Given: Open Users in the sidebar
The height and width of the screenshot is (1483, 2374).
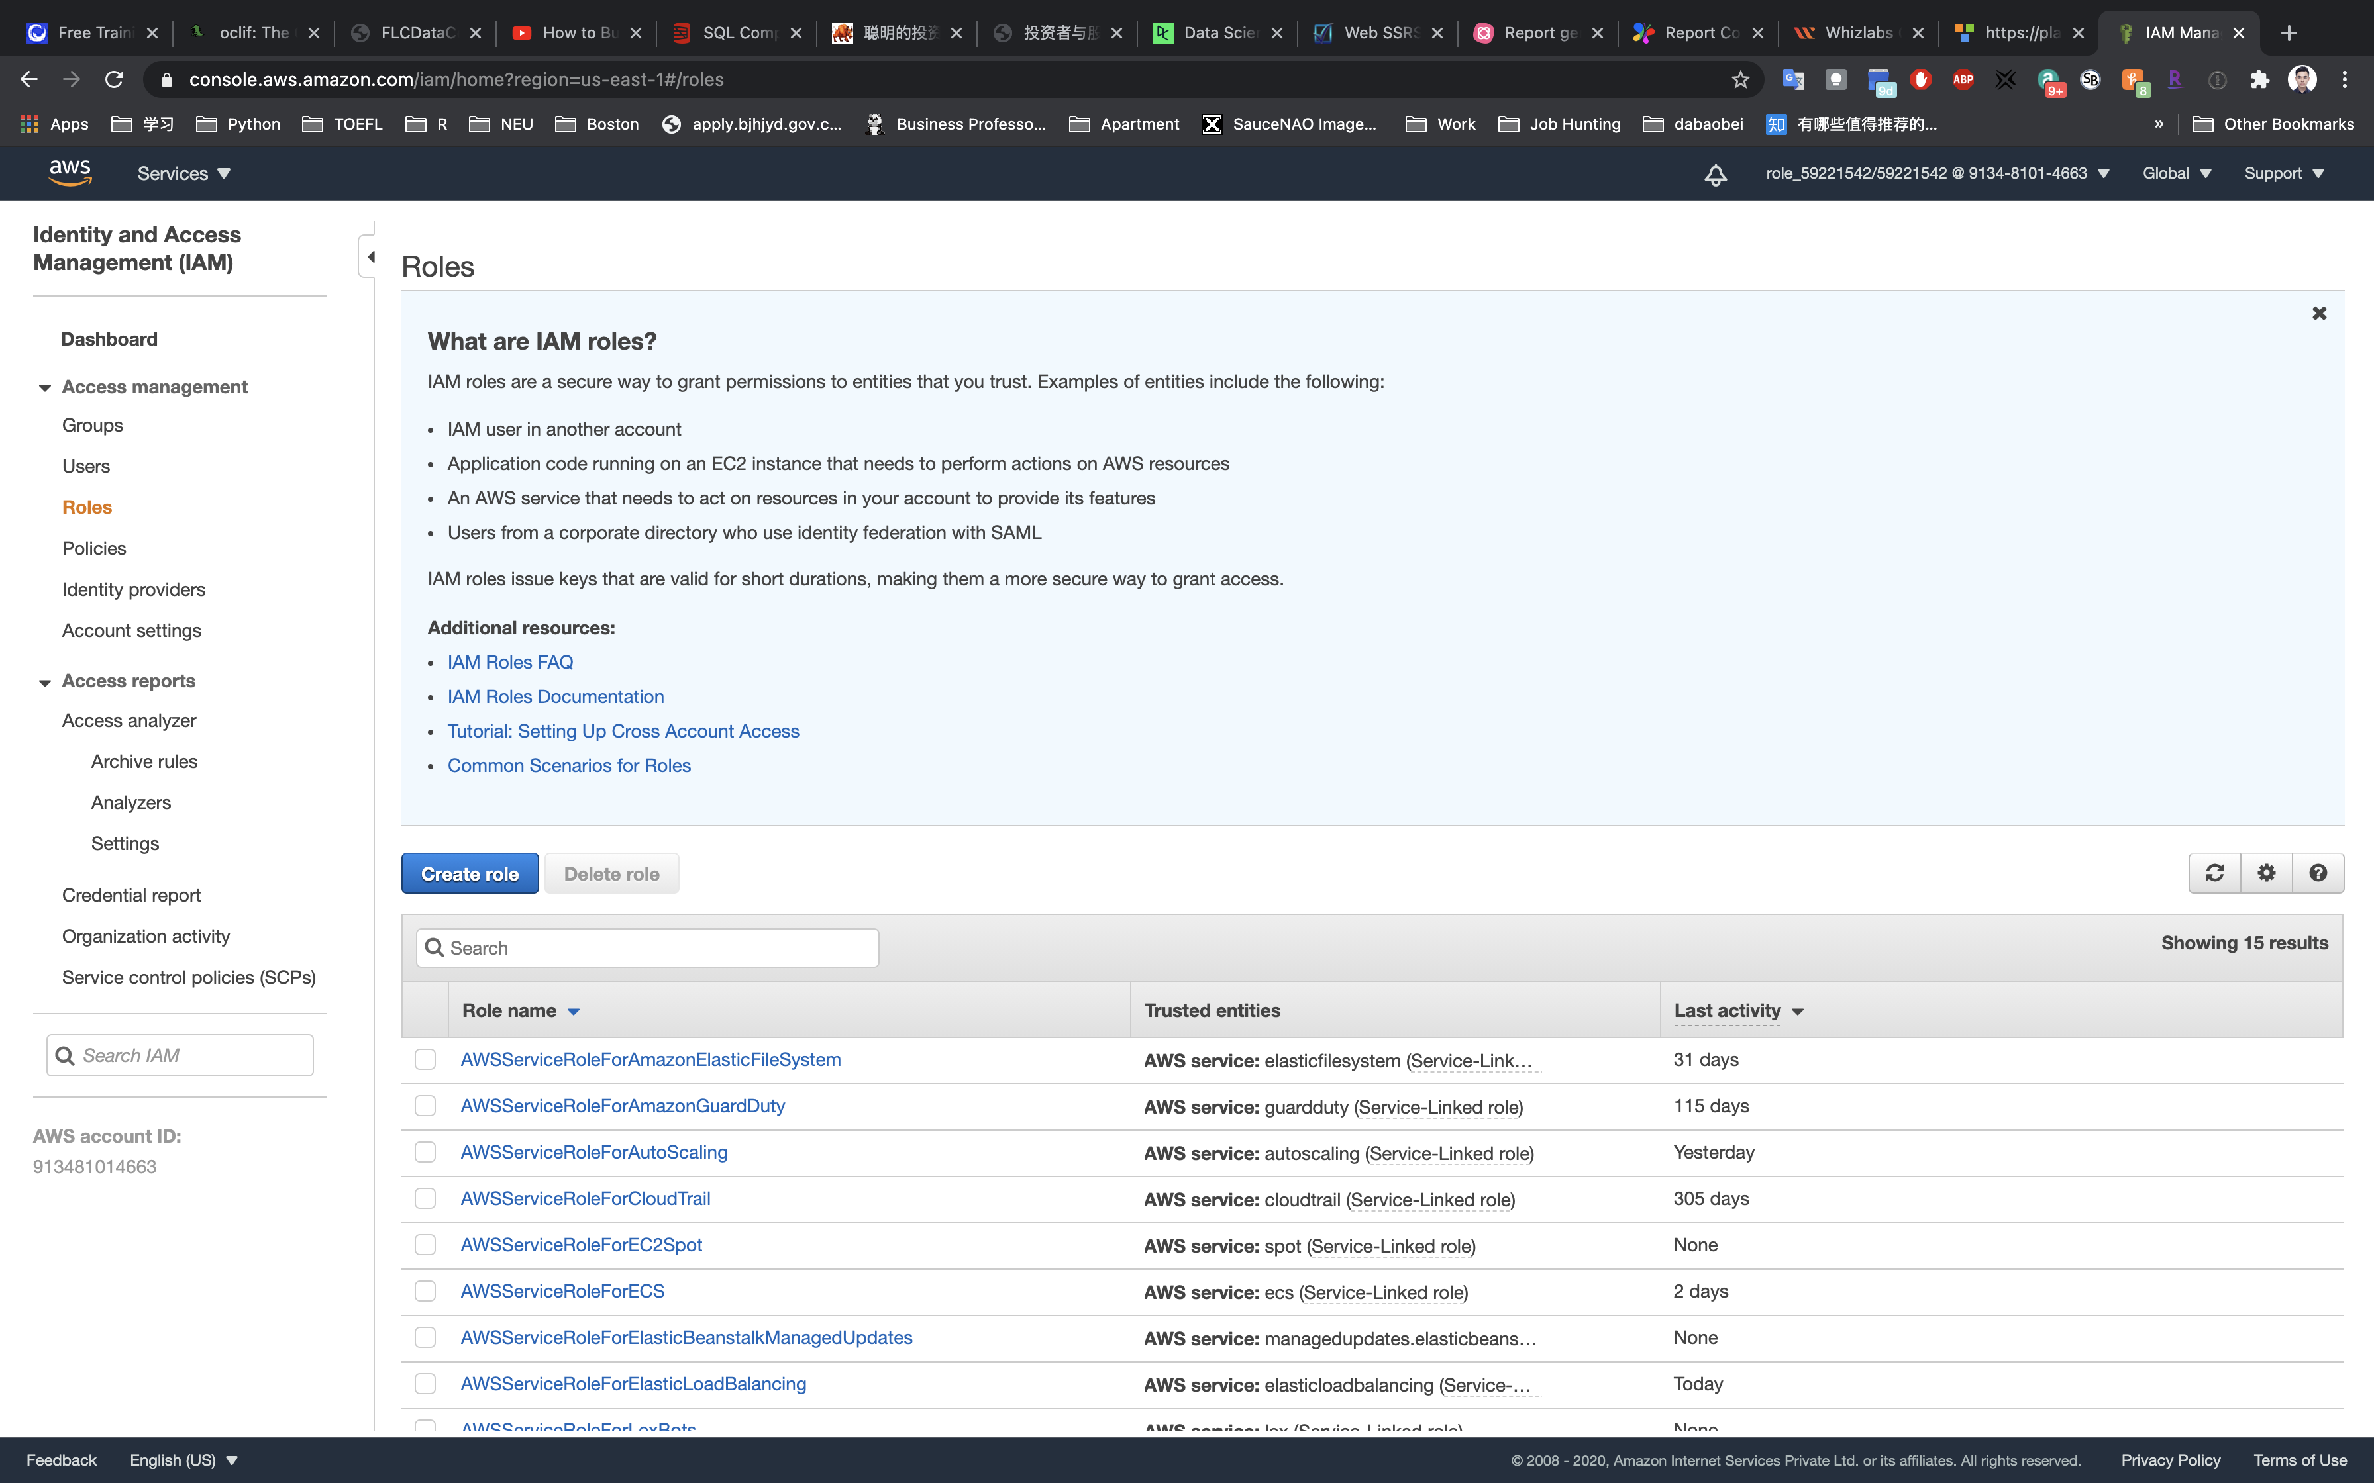Looking at the screenshot, I should 86,466.
